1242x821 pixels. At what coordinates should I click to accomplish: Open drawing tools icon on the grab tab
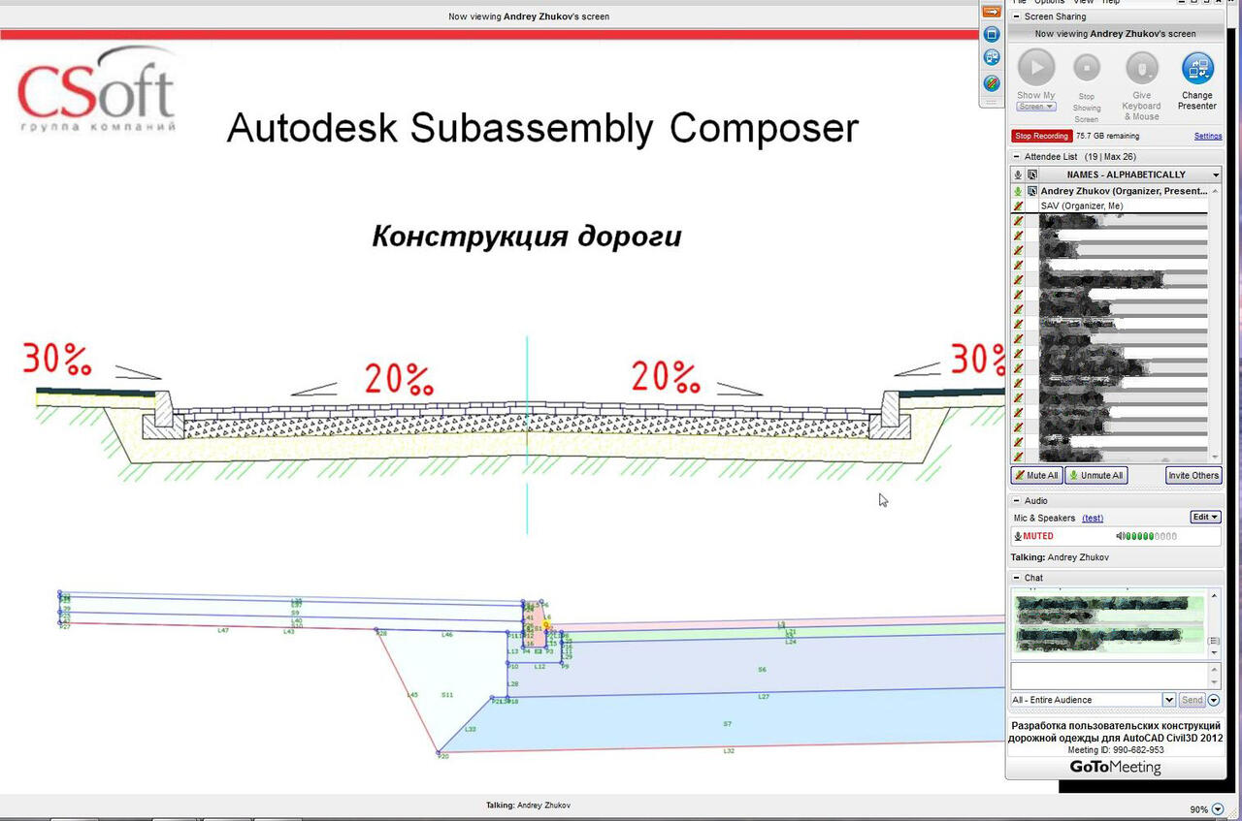click(991, 83)
